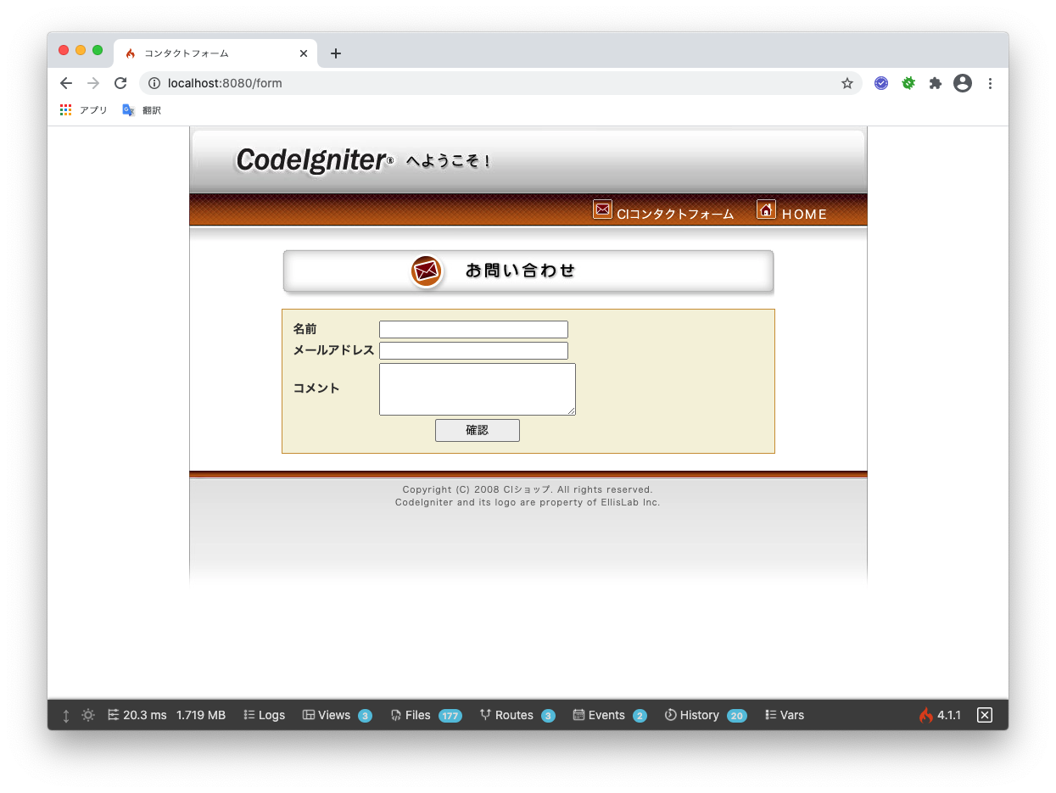Click the お問い合わせ heading banner
This screenshot has width=1056, height=793.
click(x=528, y=271)
